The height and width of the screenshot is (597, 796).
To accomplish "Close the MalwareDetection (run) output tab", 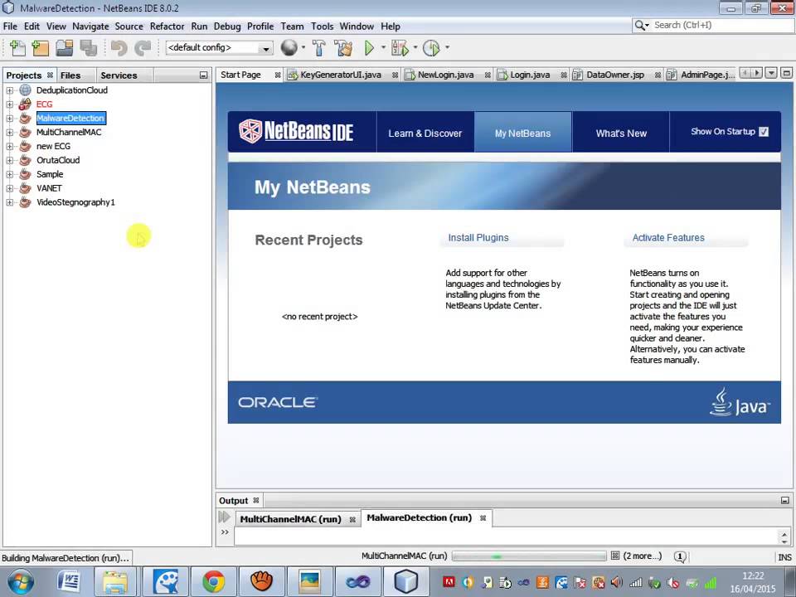I will (x=483, y=517).
